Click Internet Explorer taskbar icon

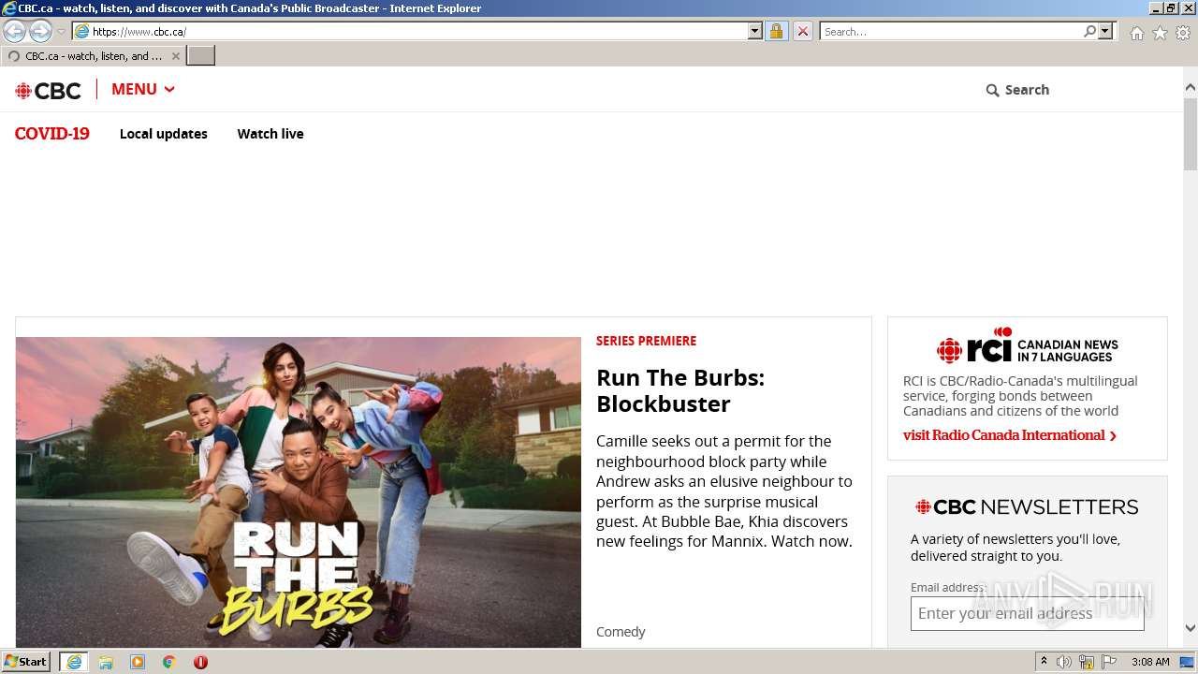(74, 662)
